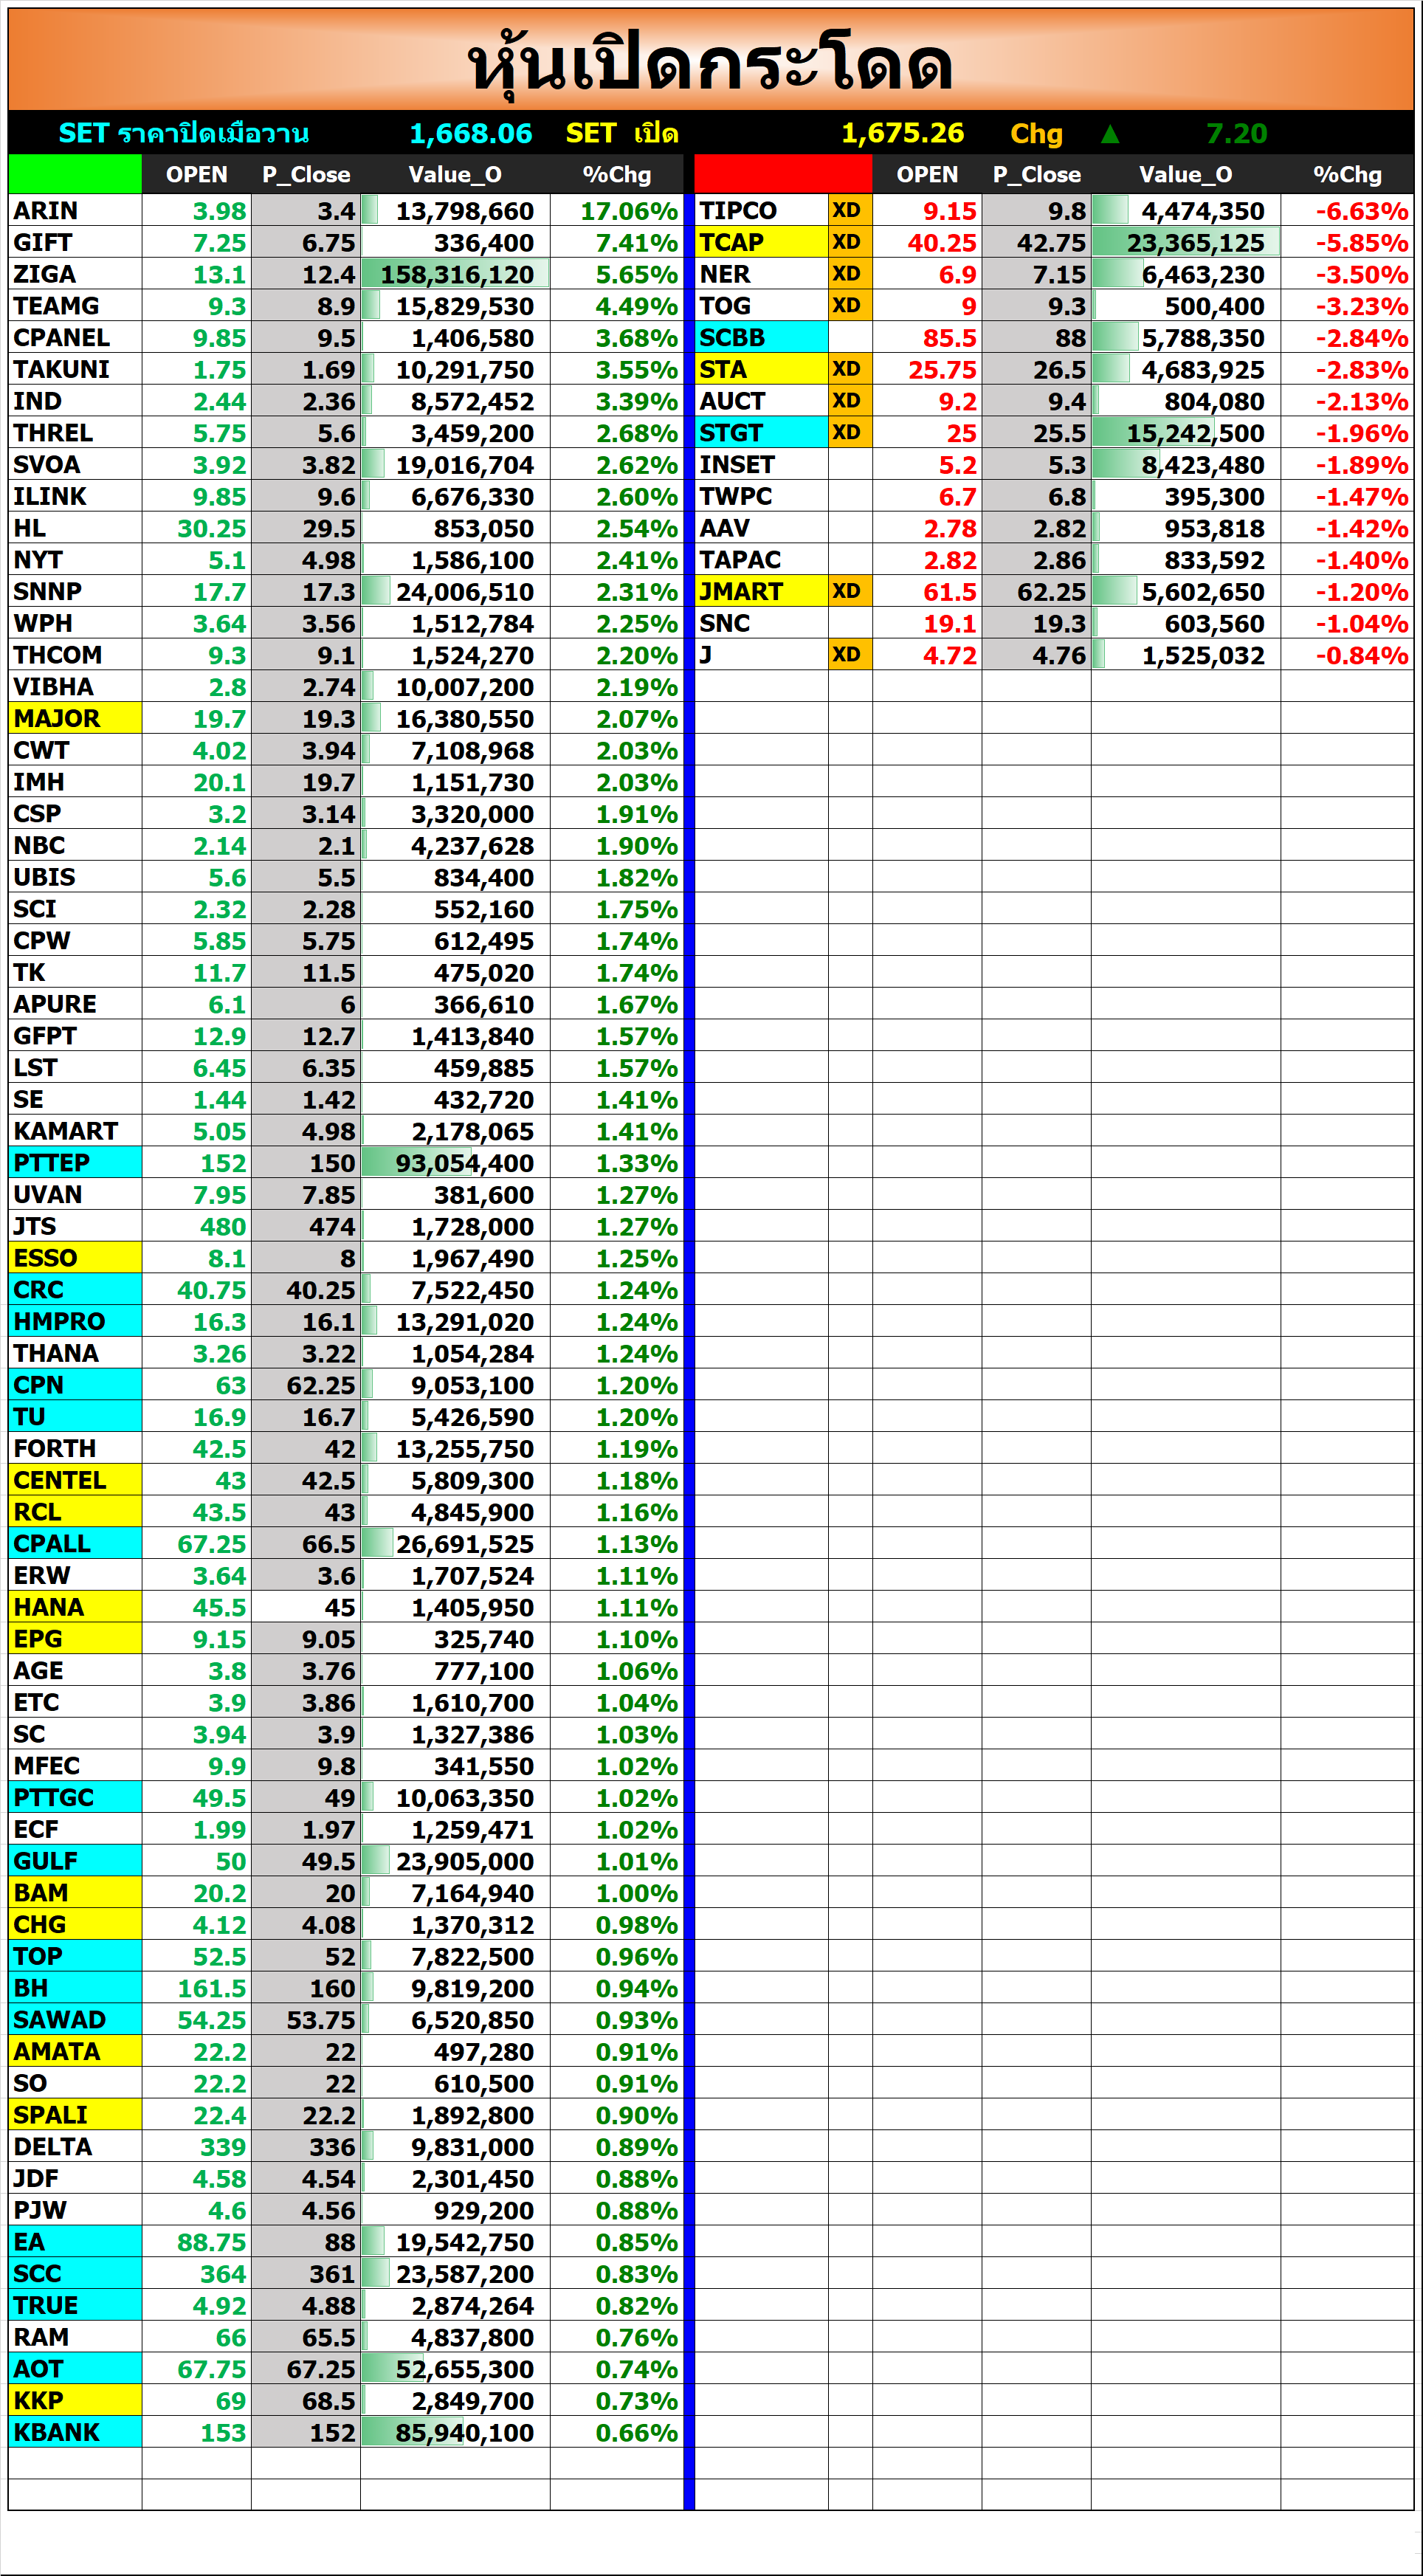Click the ZIGA value bar 158,316,120

[x=455, y=274]
